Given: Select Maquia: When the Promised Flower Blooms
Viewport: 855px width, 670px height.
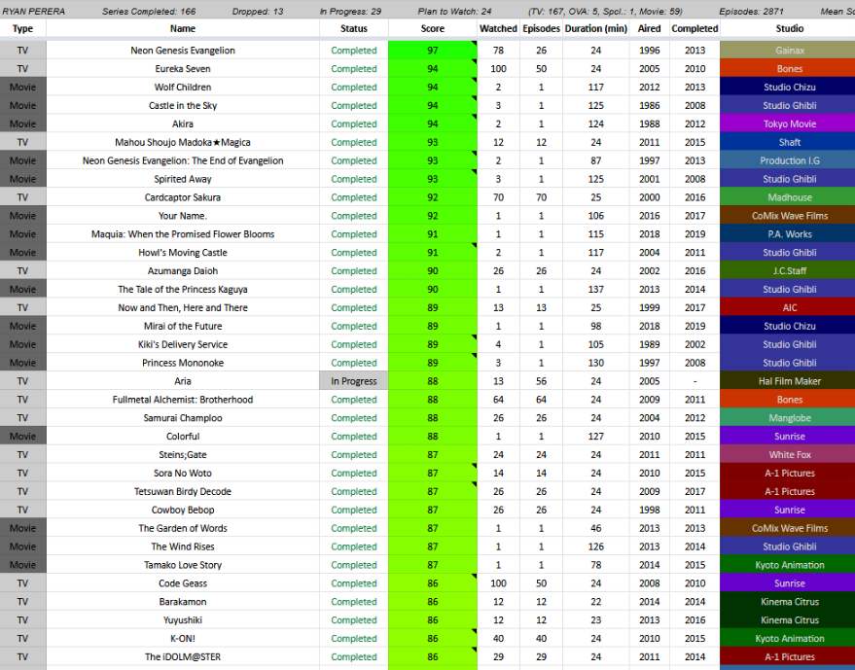Looking at the screenshot, I should (183, 234).
